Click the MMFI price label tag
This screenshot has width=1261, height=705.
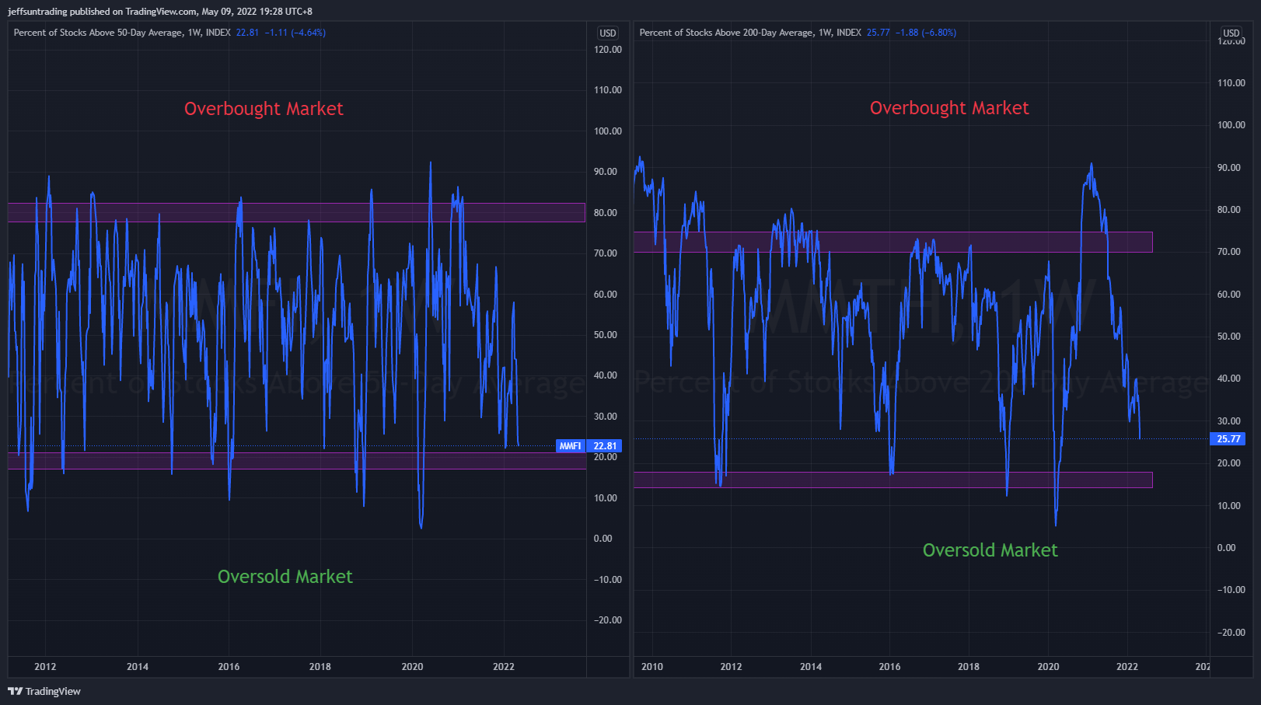pos(570,446)
